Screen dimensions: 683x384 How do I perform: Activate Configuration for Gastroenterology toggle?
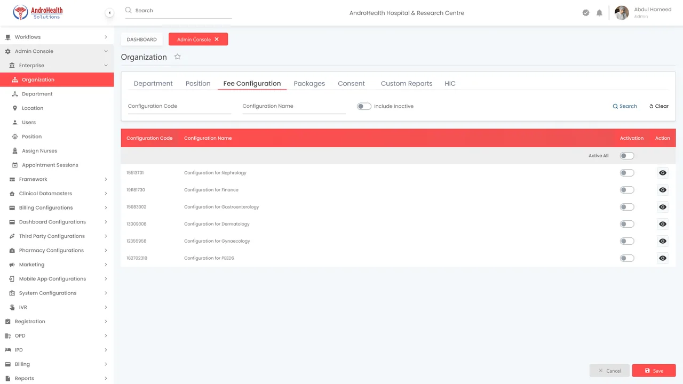(x=627, y=207)
